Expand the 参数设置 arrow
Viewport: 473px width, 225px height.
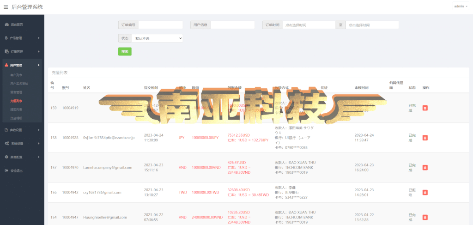39,130
